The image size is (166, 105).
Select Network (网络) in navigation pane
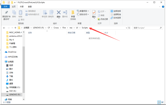pyautogui.click(x=8, y=99)
